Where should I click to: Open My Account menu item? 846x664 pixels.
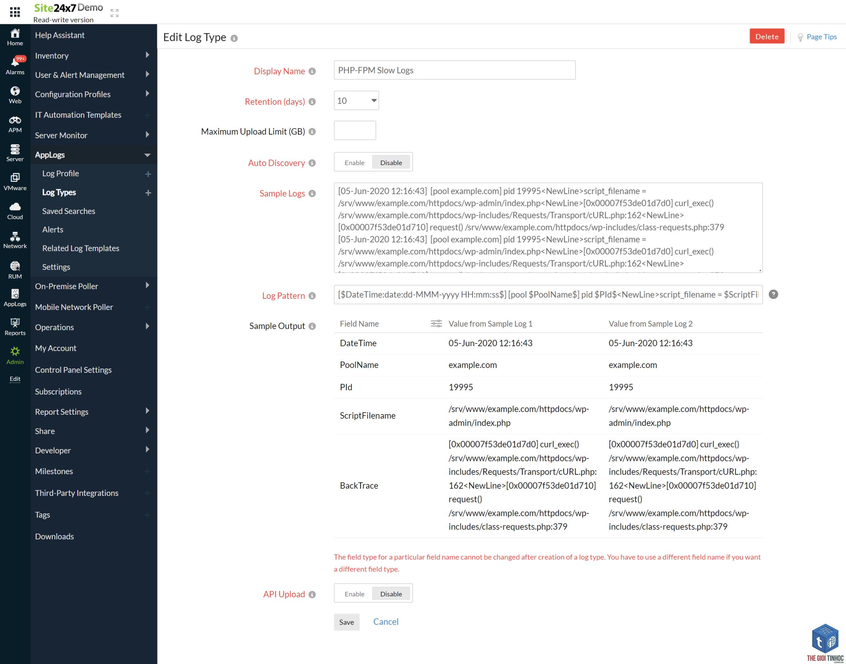[55, 348]
